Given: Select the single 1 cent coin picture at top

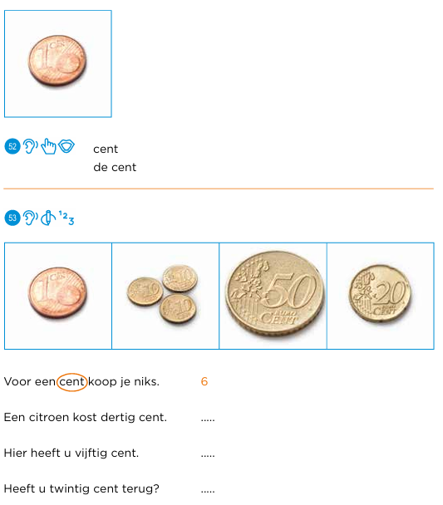Looking at the screenshot, I should click(x=58, y=64).
